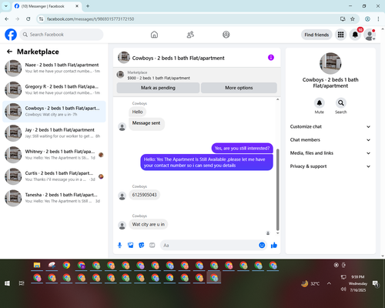The width and height of the screenshot is (385, 308).
Task: Open the tab search dropdown arrow
Action: coord(6,6)
